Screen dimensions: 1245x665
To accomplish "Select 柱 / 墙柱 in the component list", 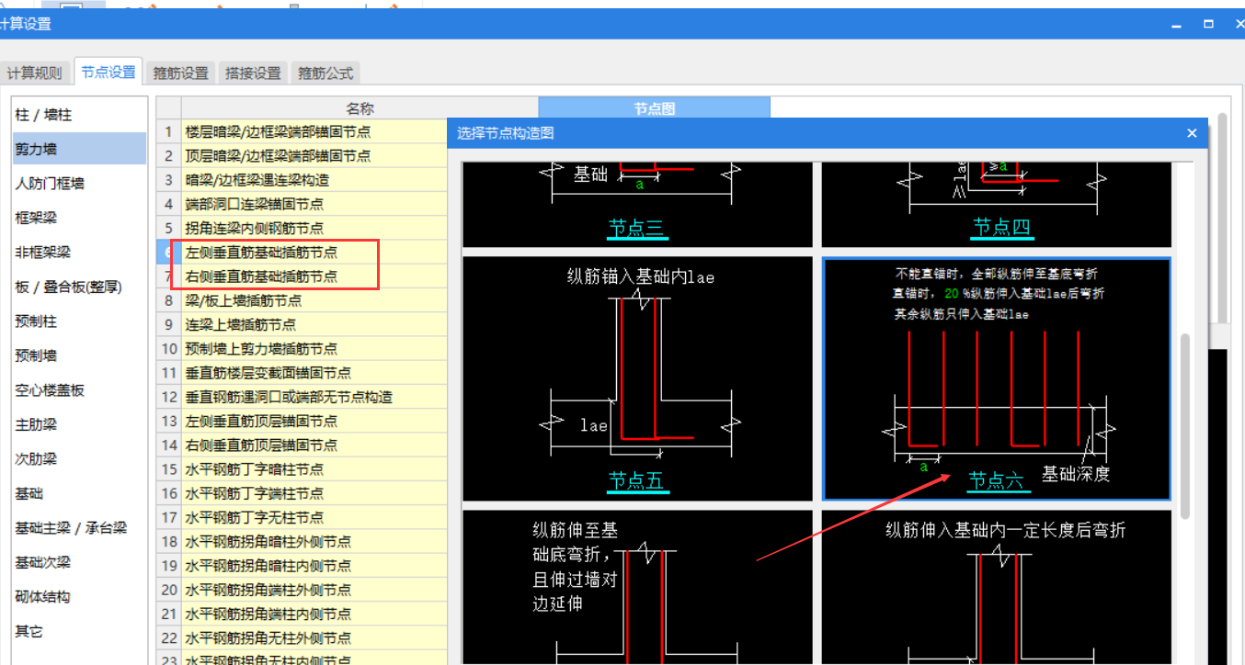I will pos(44,115).
